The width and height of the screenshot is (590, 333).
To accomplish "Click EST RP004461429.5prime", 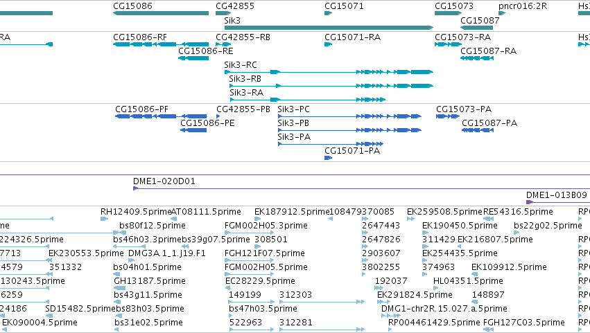I will tap(434, 323).
